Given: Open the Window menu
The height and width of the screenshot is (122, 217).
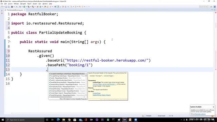Looking at the screenshot, I should (x=45, y=4).
